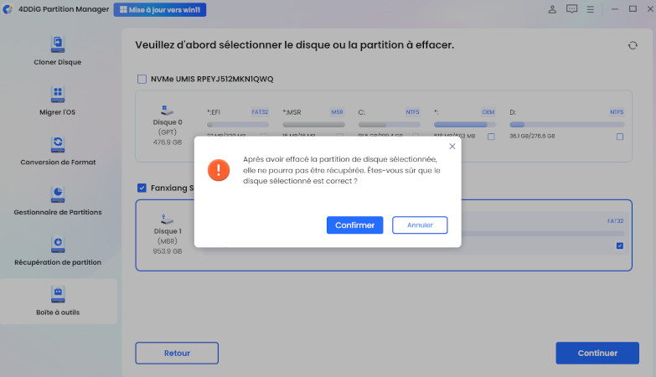
Task: Click the 36.1 GB/276.8 GB text
Action: [532, 137]
